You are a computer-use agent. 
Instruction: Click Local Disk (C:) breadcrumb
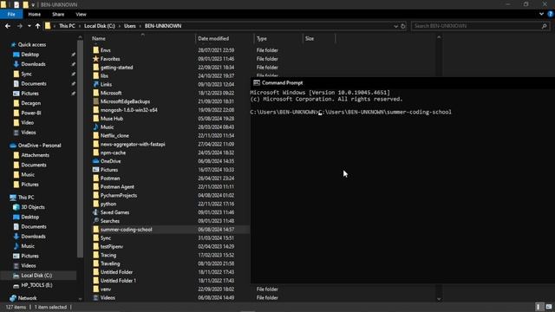(100, 26)
